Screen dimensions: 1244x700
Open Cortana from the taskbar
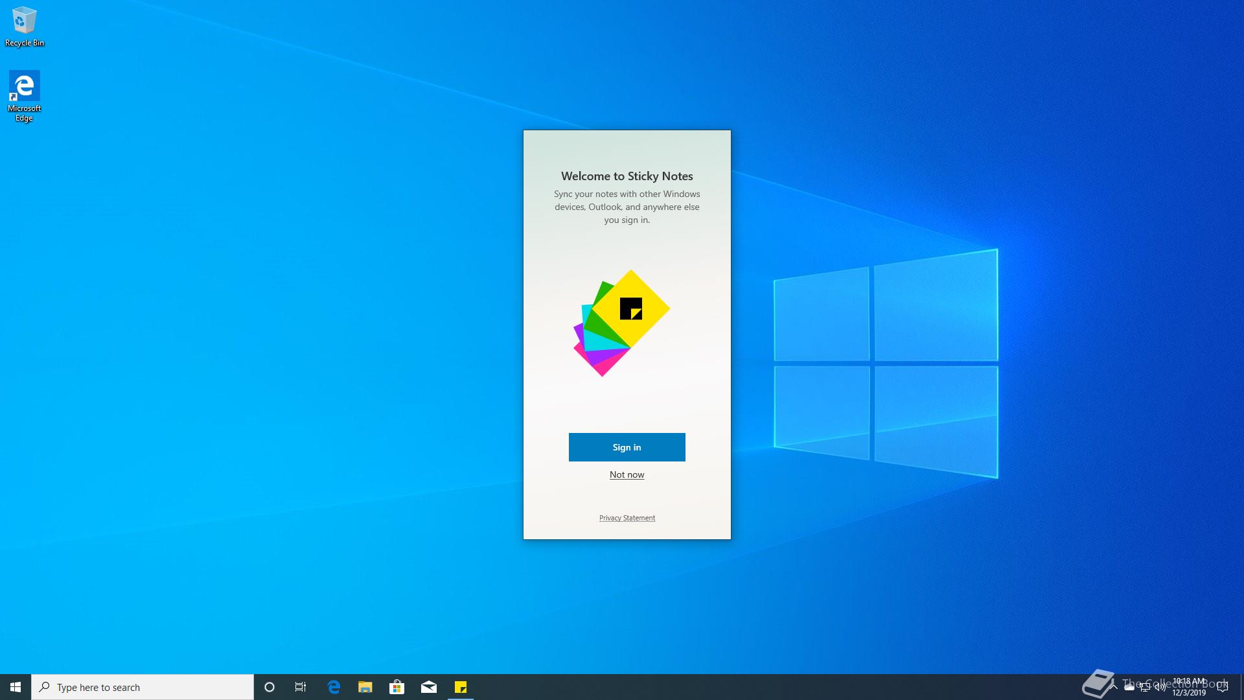(270, 687)
